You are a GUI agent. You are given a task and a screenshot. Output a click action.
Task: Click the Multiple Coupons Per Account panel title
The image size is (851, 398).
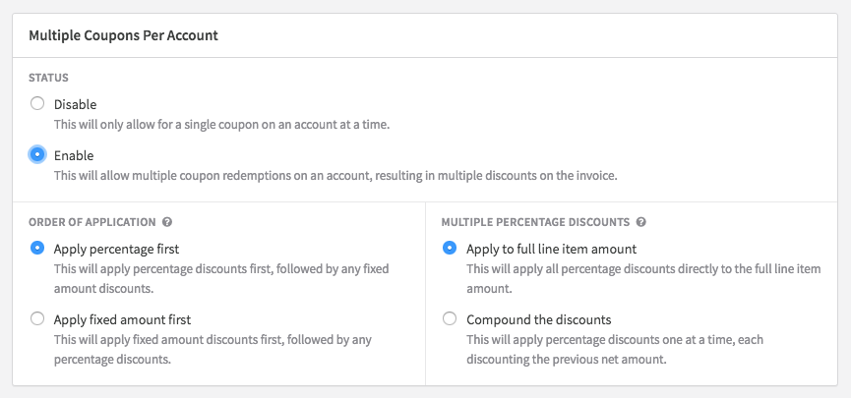(x=123, y=35)
